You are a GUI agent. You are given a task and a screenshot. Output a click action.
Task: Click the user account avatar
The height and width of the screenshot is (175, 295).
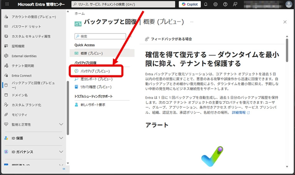[x=288, y=4]
